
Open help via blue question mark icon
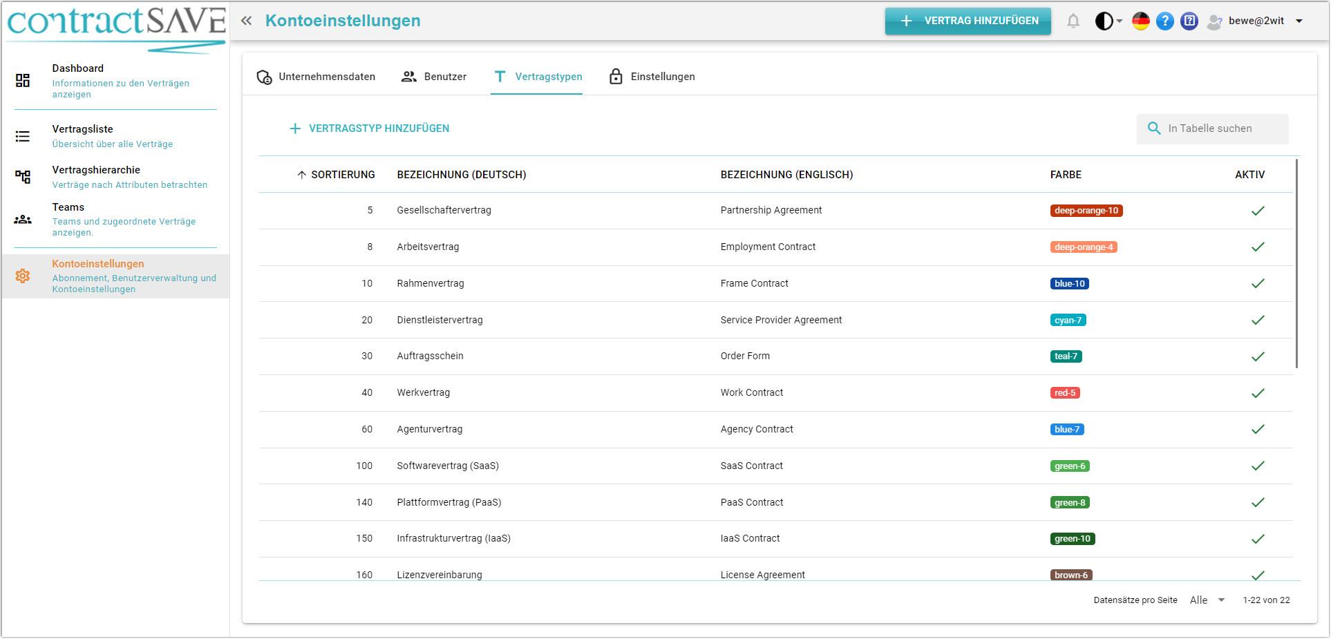[1164, 21]
